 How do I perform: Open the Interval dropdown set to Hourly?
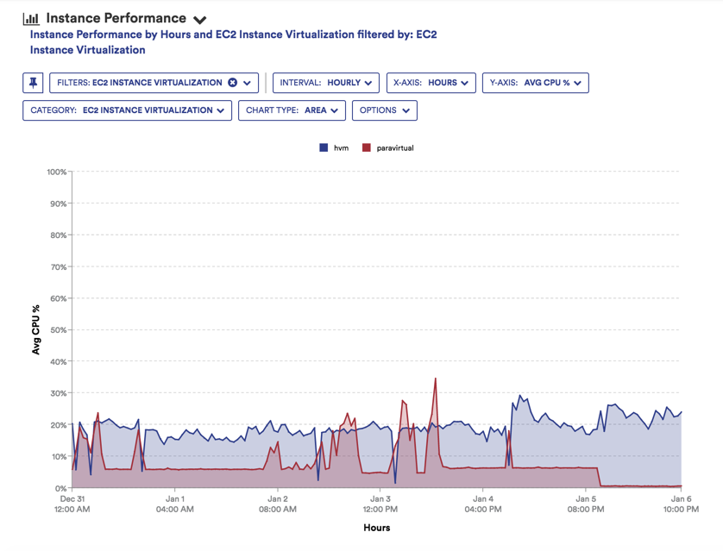(x=325, y=83)
